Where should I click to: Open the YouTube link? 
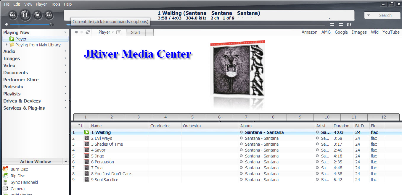(391, 32)
